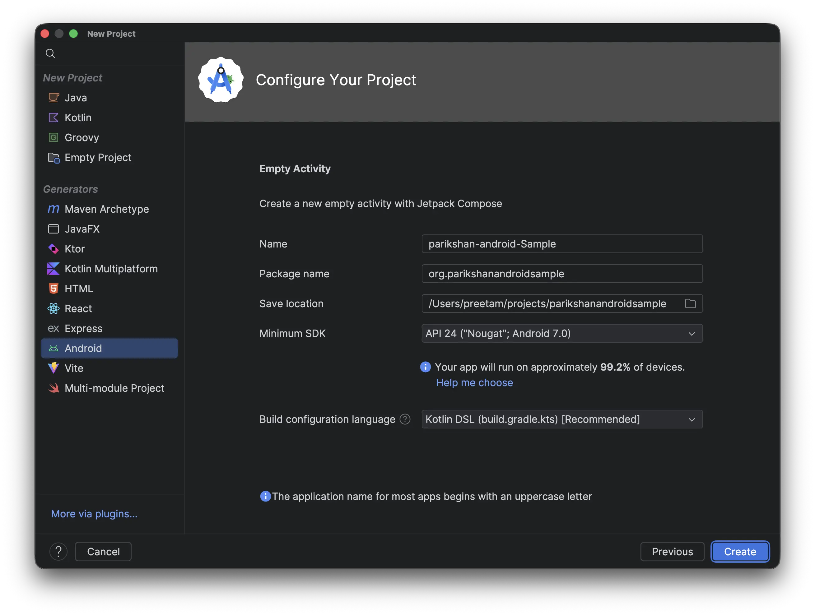Click the Android Studio logo in header

coord(220,80)
